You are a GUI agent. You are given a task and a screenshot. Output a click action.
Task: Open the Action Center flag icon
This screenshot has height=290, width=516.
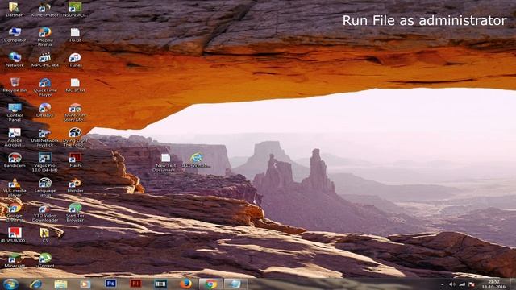tap(472, 284)
